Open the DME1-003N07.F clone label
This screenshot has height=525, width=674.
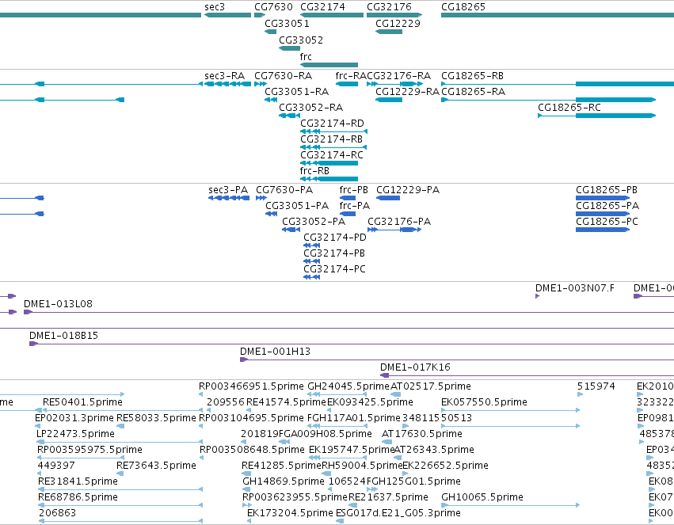tap(575, 289)
